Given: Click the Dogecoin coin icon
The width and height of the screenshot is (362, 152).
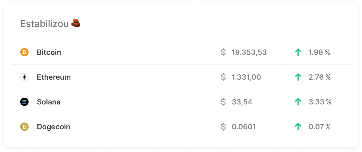Looking at the screenshot, I should pyautogui.click(x=24, y=127).
